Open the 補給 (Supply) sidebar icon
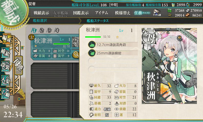Viewport: 203px width, 122px height. [x=5, y=53]
